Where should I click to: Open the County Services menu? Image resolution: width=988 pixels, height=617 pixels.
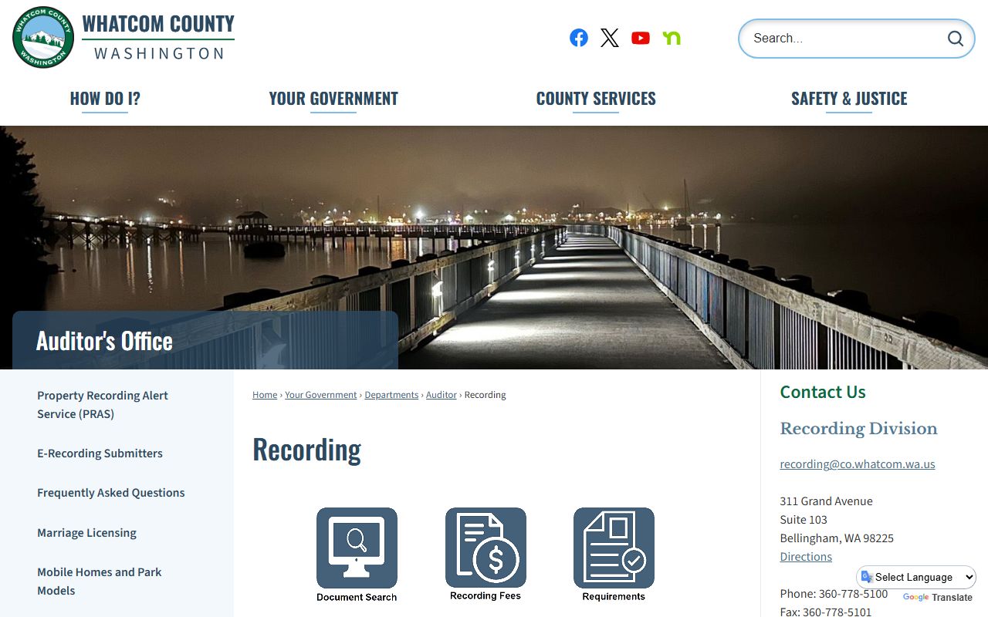[596, 99]
